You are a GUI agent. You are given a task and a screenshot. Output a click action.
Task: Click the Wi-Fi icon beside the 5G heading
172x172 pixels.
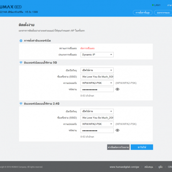[x=21, y=62]
